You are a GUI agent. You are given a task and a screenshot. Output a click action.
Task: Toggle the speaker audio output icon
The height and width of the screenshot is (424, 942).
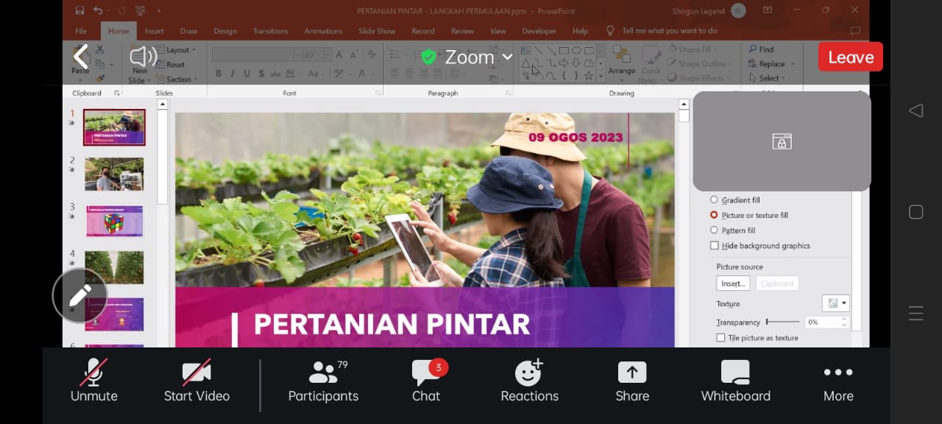coord(143,57)
